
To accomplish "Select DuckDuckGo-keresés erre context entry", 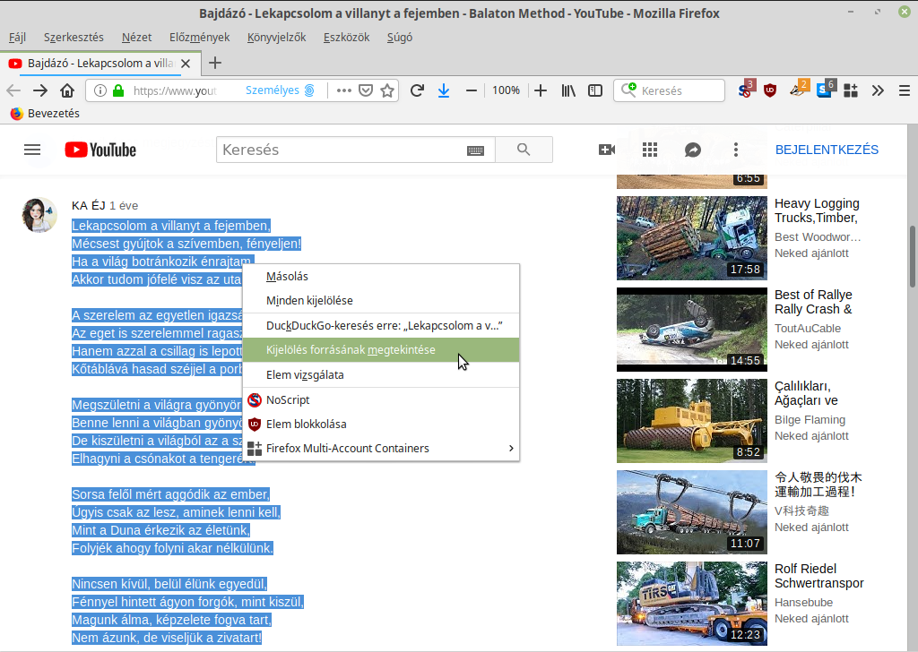I will click(381, 326).
